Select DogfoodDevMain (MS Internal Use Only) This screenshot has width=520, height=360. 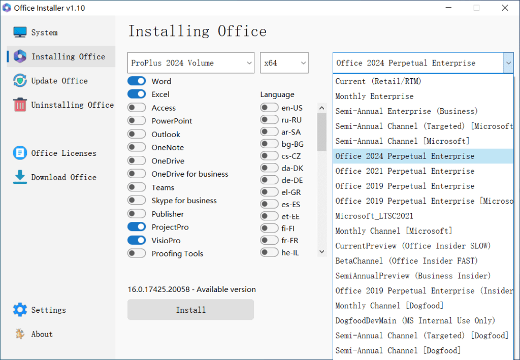[x=423, y=320]
